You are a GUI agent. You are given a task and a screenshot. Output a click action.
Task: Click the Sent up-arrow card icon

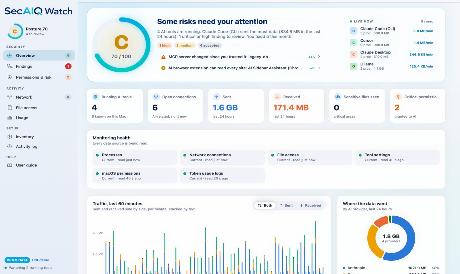pos(216,97)
